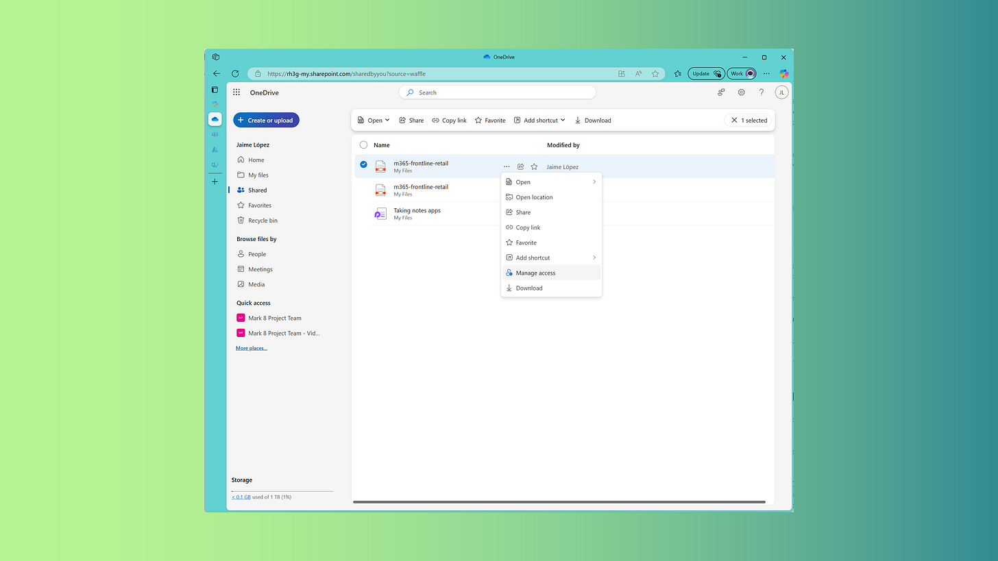Viewport: 998px width, 561px height.
Task: Click the browser address bar URL
Action: tap(346, 73)
